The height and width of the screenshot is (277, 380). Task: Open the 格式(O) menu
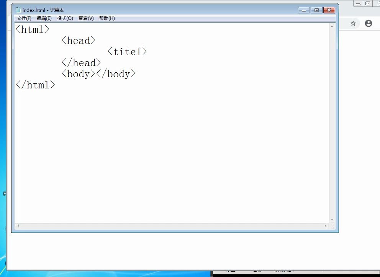[65, 18]
